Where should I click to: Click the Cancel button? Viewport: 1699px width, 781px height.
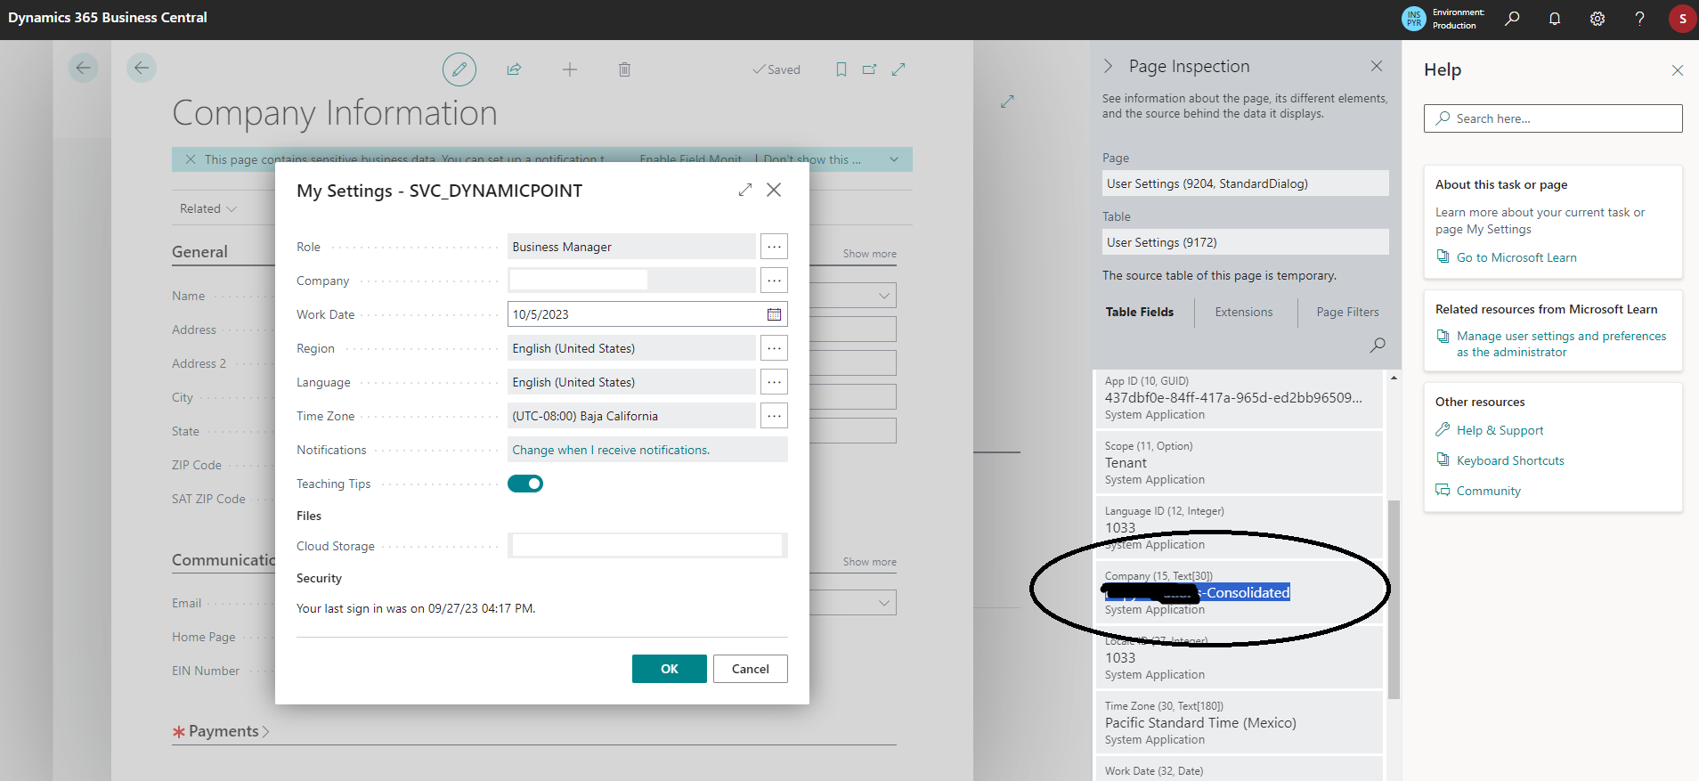click(751, 669)
